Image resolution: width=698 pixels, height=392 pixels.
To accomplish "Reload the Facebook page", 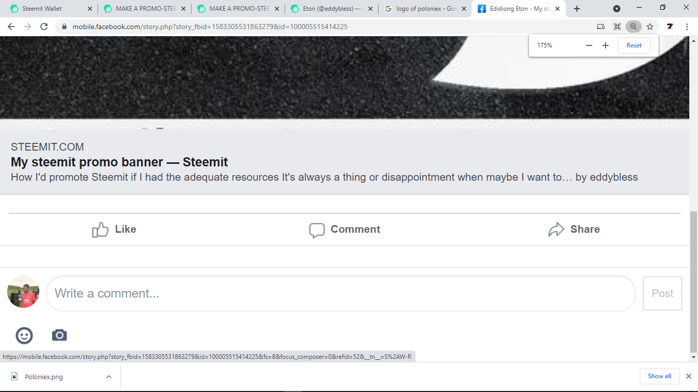I will pos(44,27).
